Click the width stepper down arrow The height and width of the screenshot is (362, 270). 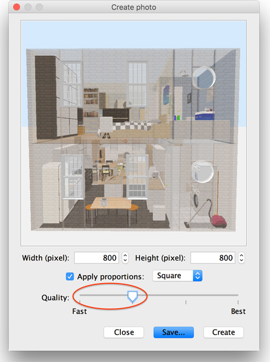(125, 260)
